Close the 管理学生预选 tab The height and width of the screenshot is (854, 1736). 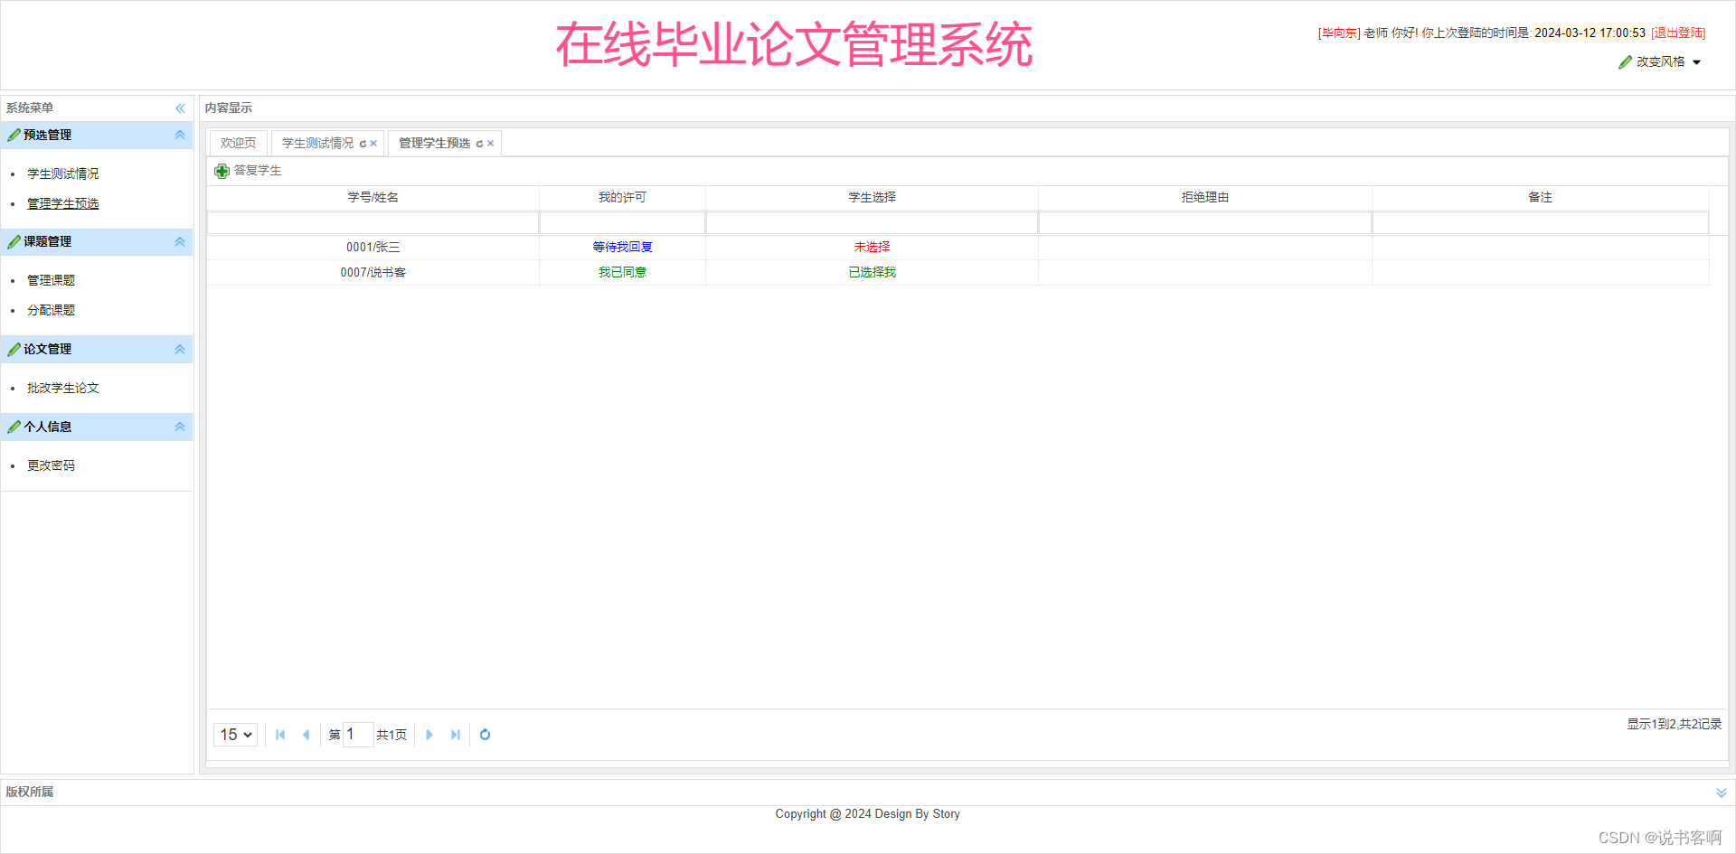point(490,144)
